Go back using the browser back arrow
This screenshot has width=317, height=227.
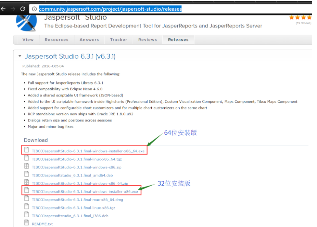click(x=3, y=9)
